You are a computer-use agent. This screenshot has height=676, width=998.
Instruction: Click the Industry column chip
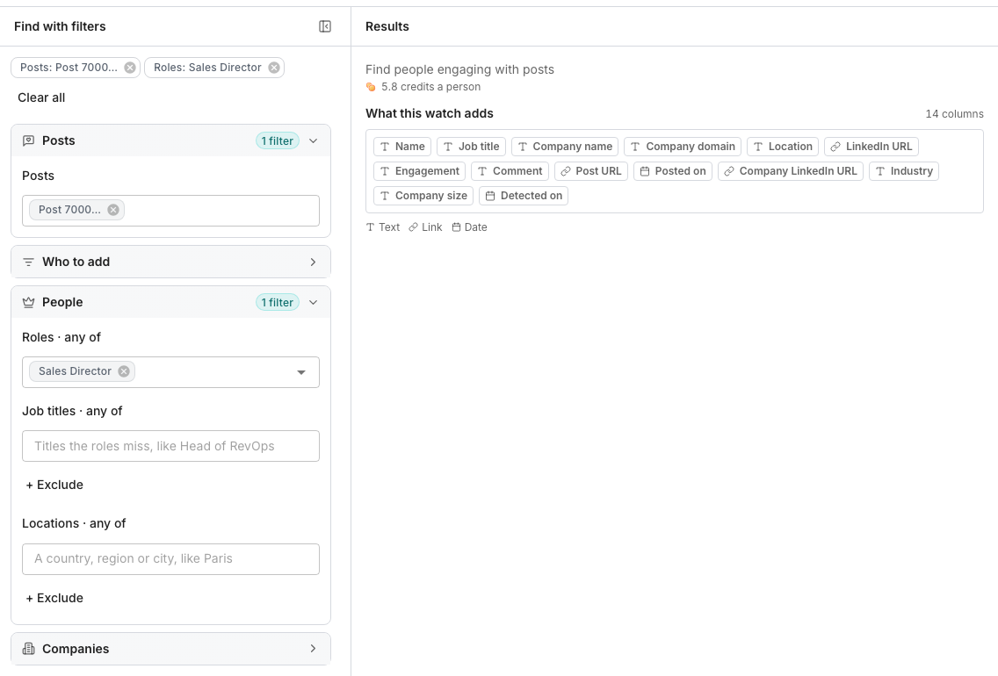904,171
